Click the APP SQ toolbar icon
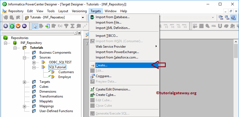This screenshot has height=117, width=239. click(172, 26)
